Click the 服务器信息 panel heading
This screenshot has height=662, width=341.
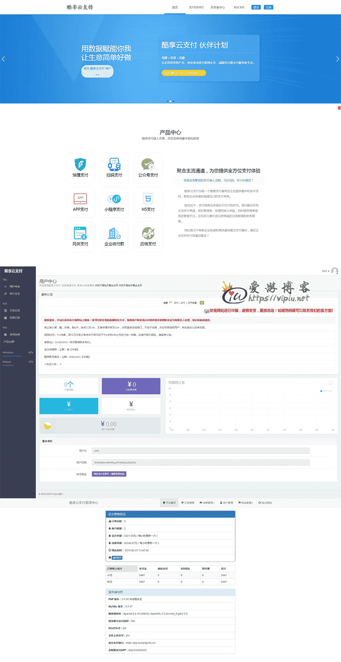tap(170, 592)
